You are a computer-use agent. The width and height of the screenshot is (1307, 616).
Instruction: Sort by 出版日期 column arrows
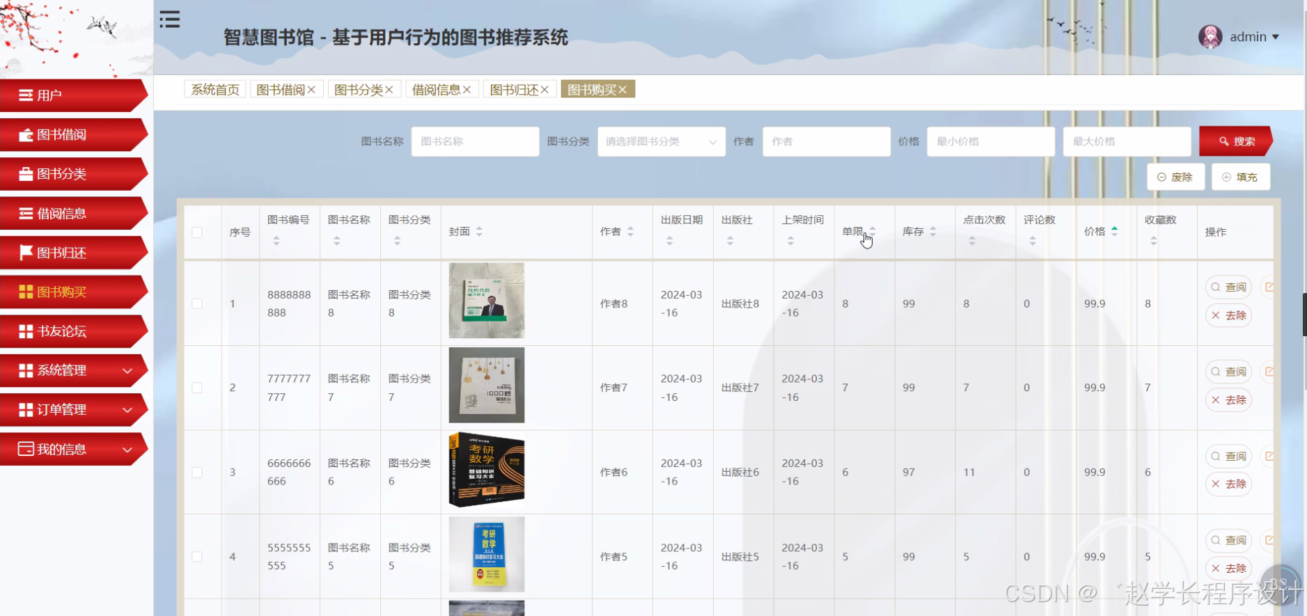(x=669, y=241)
